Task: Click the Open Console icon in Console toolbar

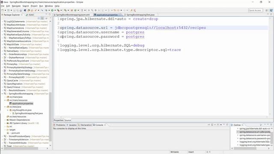Action: (x=218, y=125)
